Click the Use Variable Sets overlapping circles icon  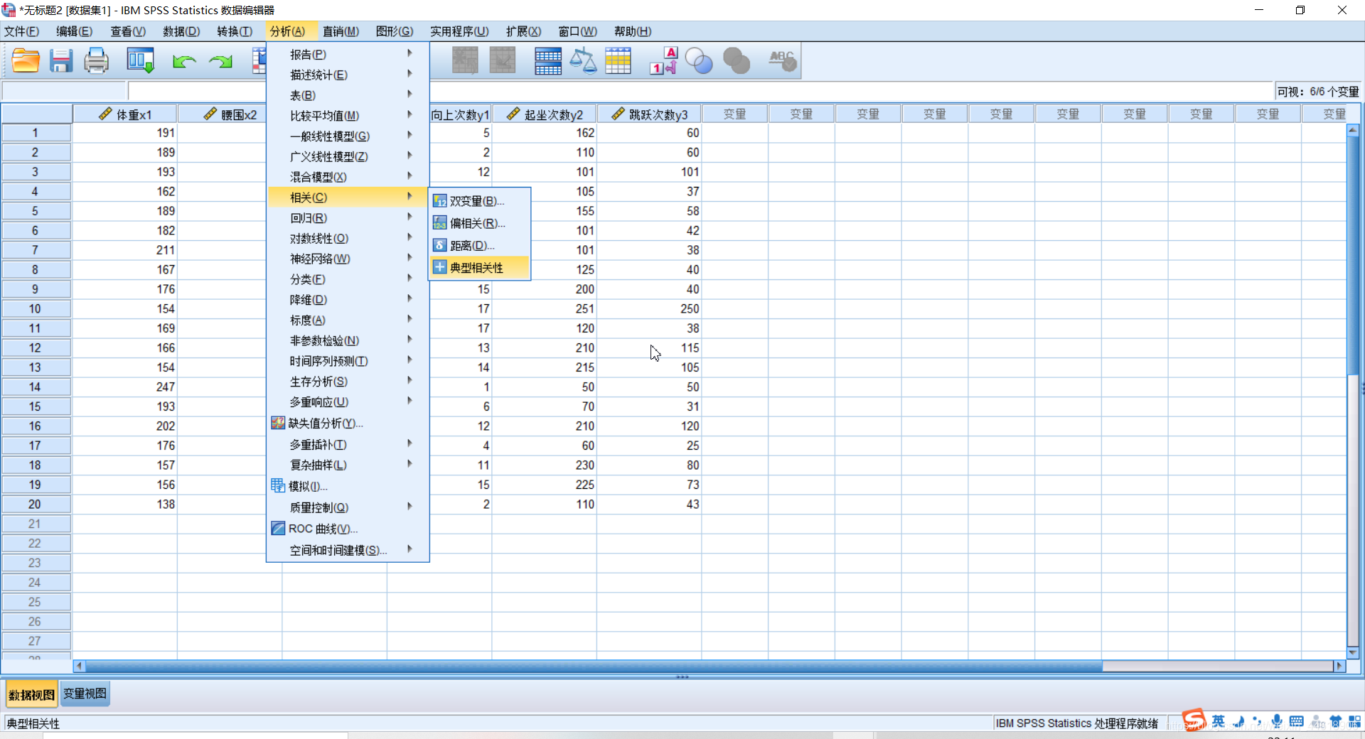coord(699,61)
